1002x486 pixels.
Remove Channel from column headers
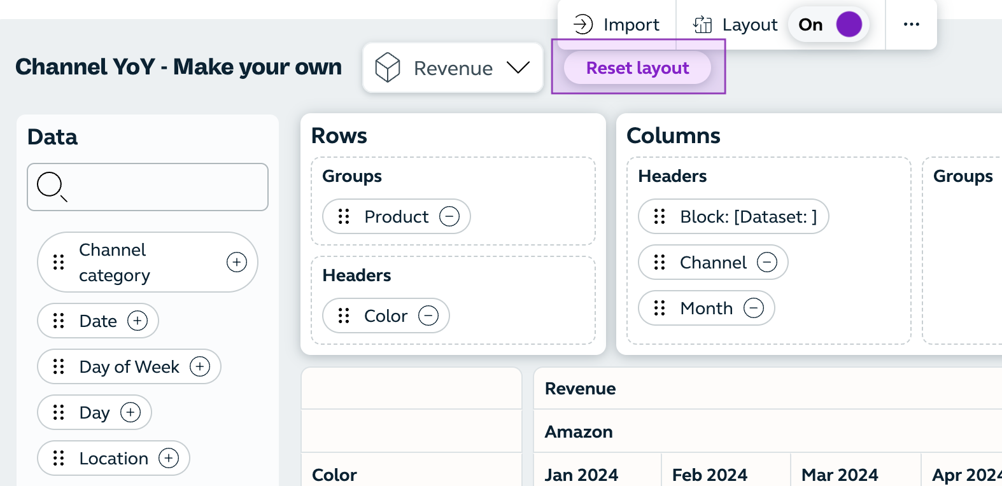767,262
